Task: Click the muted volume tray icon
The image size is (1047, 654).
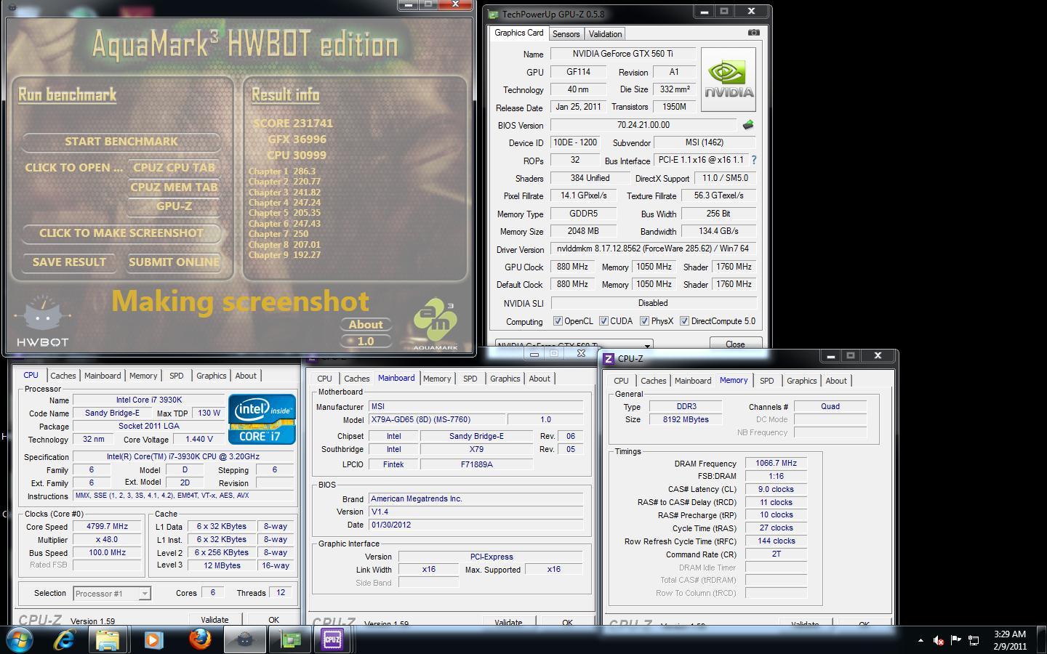Action: point(939,640)
